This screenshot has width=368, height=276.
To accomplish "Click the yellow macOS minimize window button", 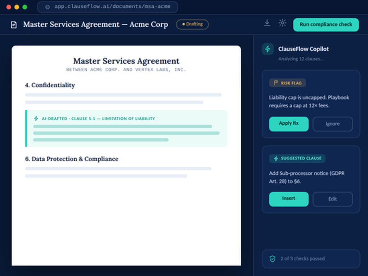I will [x=17, y=7].
